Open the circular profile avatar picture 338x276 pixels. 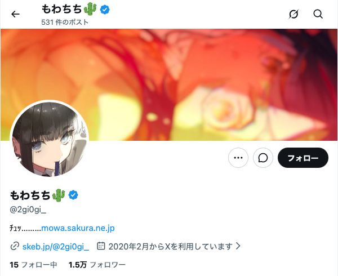(50, 139)
